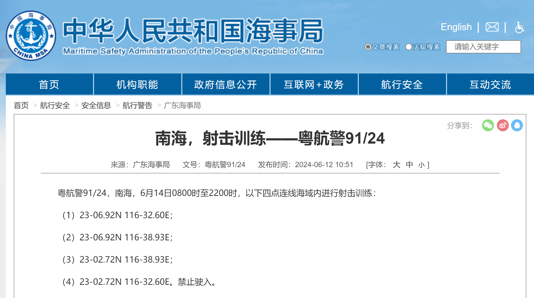Open the 互动交流 navigation menu
534x298 pixels.
pos(490,84)
